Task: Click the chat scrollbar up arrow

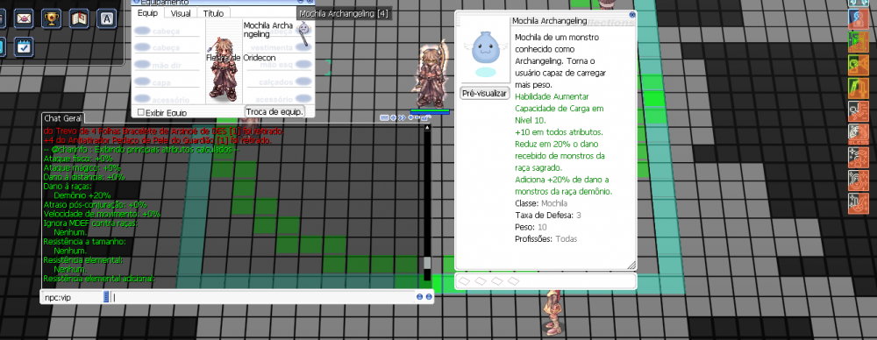Action: [427, 128]
